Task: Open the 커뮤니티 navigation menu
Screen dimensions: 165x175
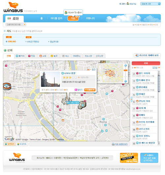Action: 90,18
